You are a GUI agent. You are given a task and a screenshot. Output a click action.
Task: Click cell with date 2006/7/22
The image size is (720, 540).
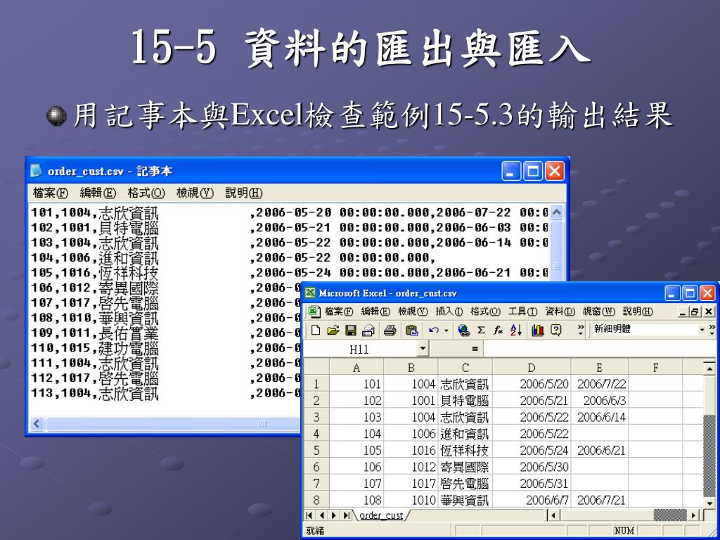(x=600, y=384)
